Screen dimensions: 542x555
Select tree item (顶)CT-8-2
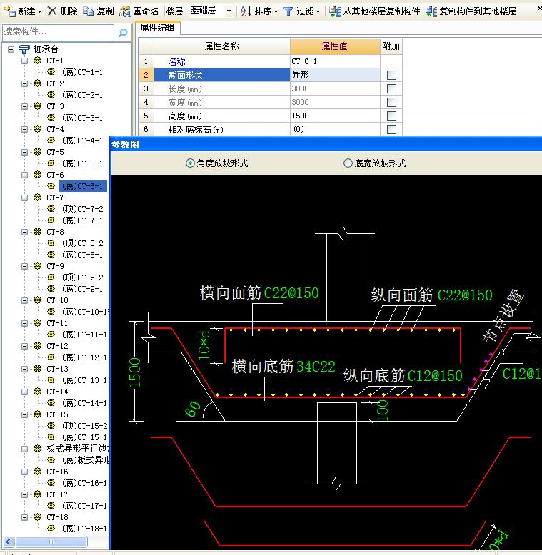click(83, 243)
